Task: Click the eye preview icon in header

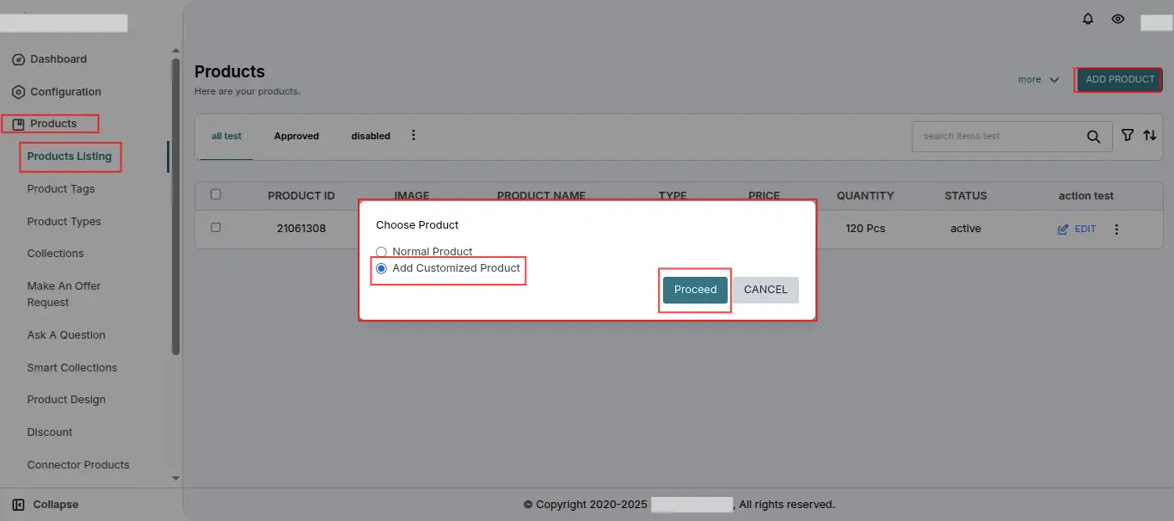Action: point(1118,19)
